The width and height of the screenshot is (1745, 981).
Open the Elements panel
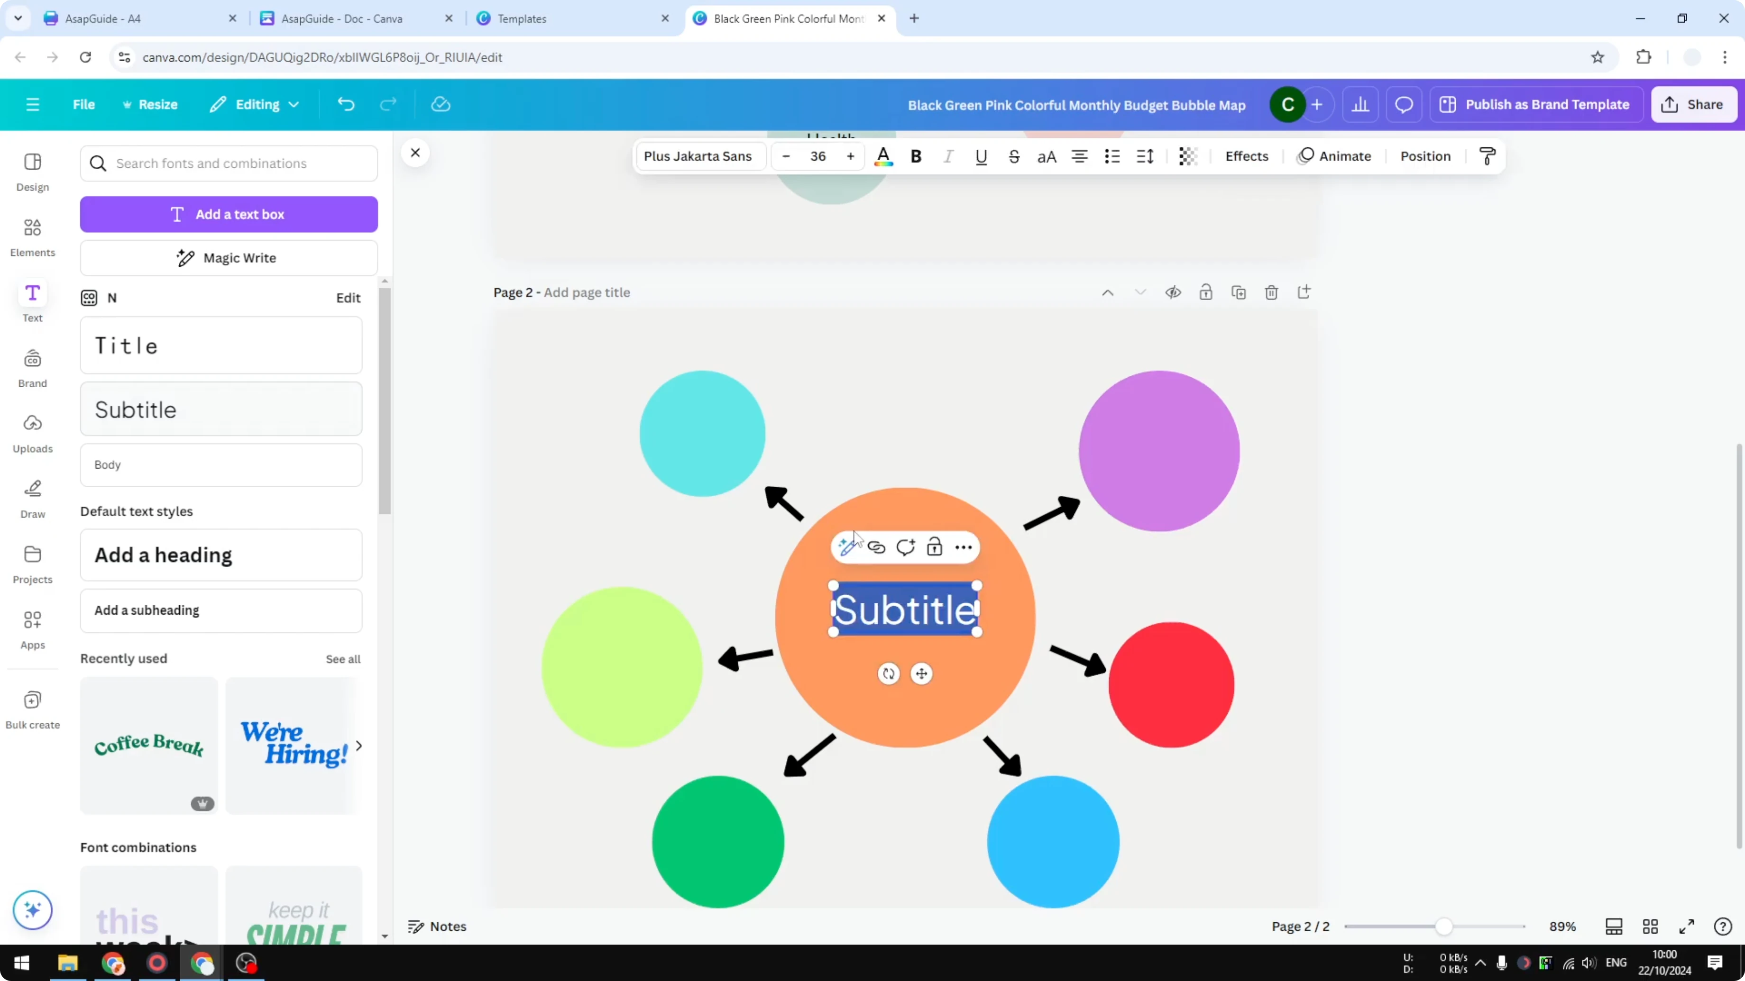pos(32,236)
